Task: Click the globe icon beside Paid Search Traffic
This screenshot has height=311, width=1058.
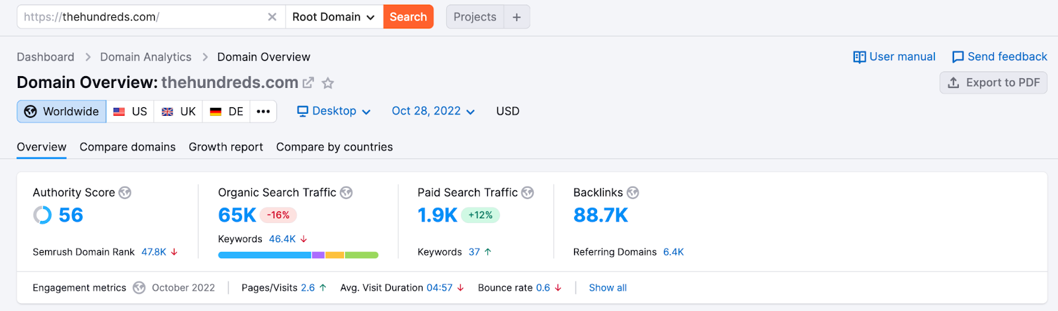Action: pos(527,193)
